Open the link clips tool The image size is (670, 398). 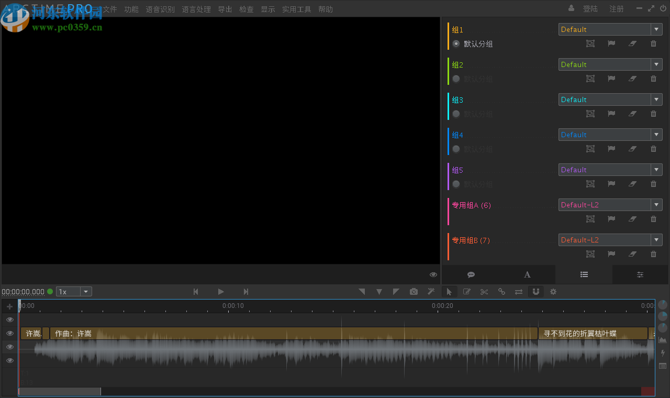pyautogui.click(x=501, y=292)
